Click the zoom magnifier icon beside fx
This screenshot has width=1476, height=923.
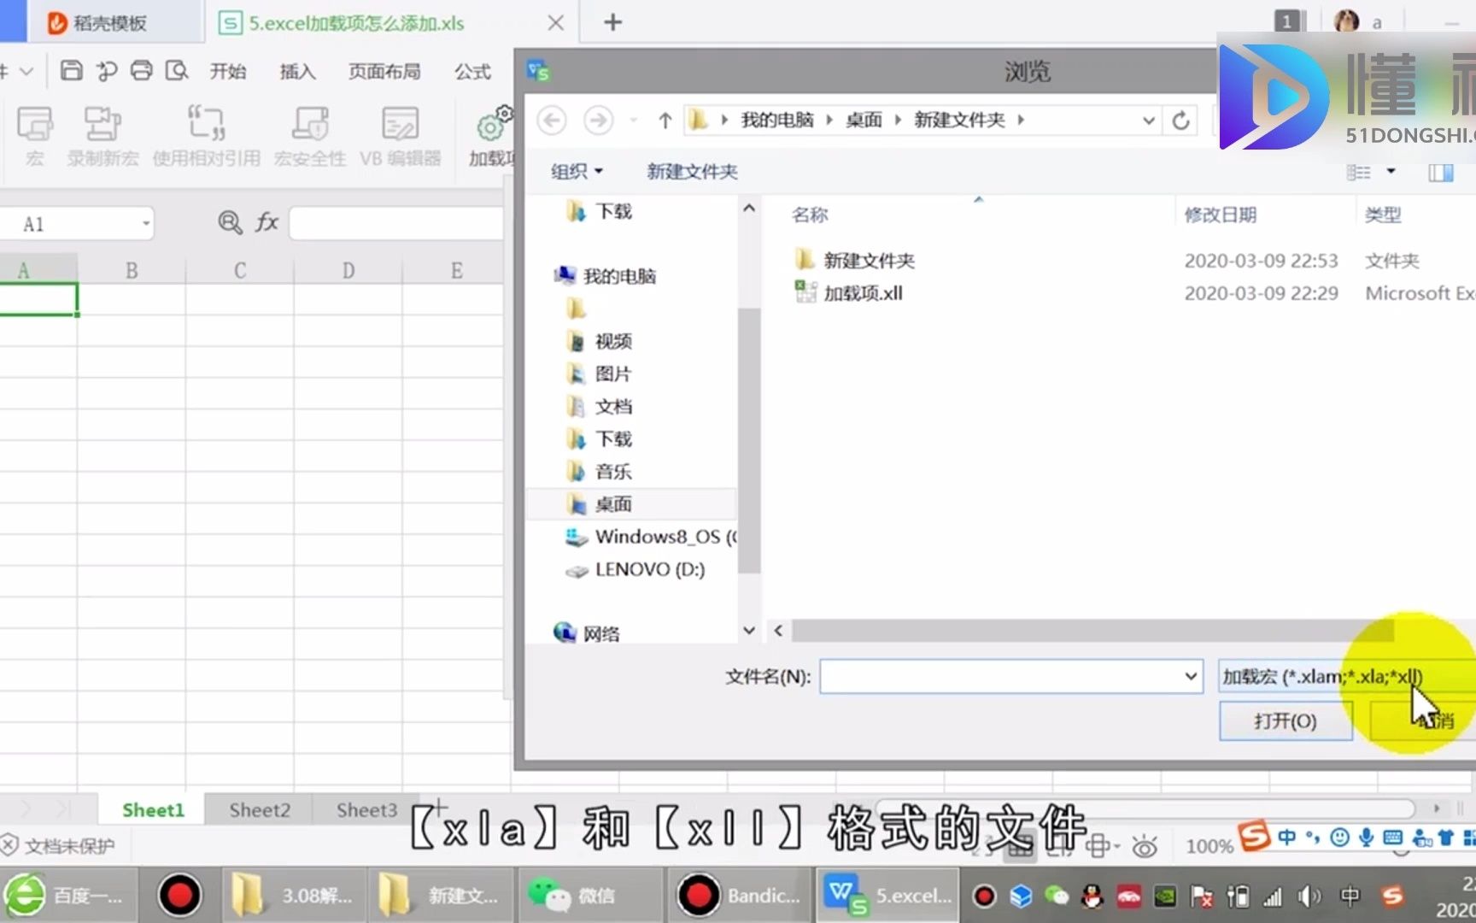[230, 223]
